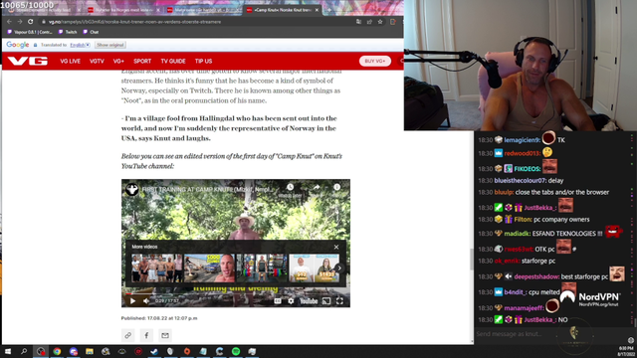Click the taskbar clock and date
The image size is (637, 358).
[x=626, y=351]
